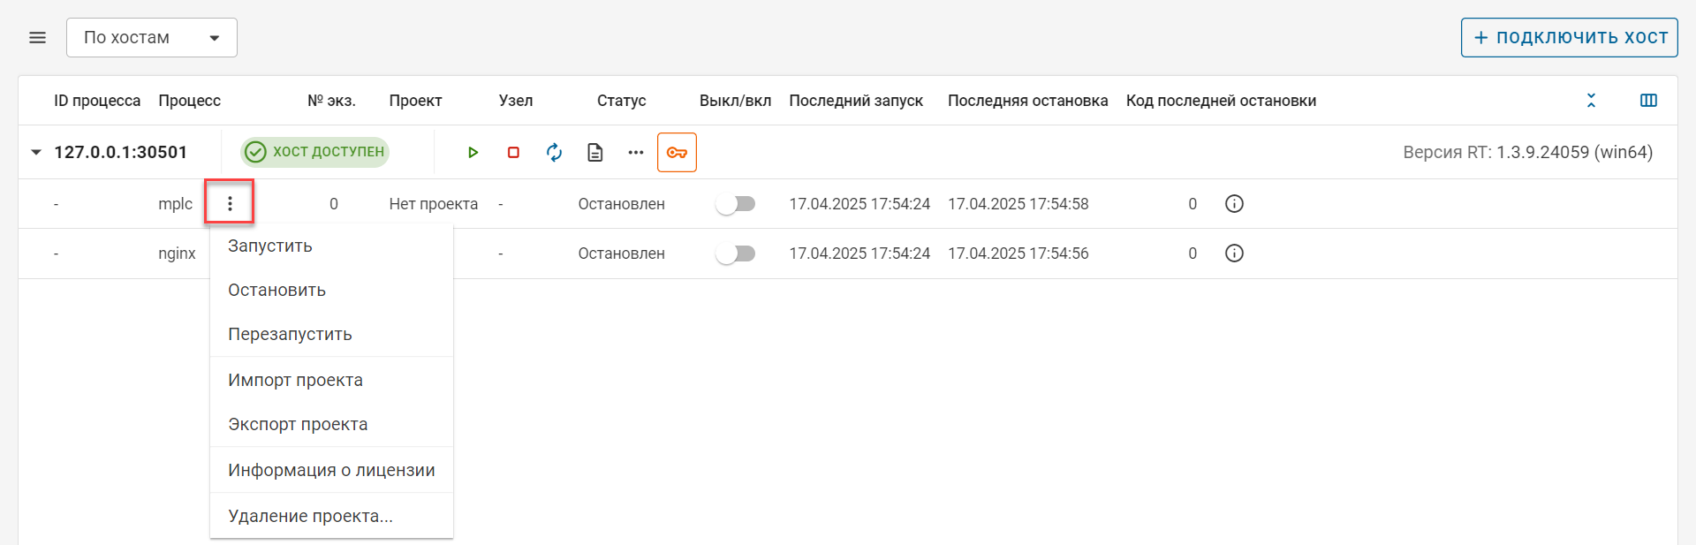1696x545 pixels.
Task: Select 'Импорт проекта' in the menu
Action: (295, 380)
